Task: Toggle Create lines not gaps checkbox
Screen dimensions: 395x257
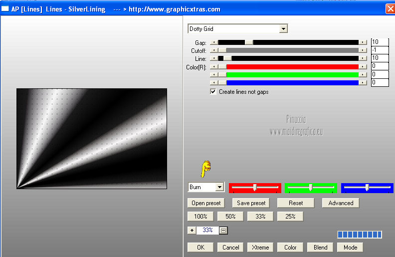Action: pyautogui.click(x=213, y=92)
